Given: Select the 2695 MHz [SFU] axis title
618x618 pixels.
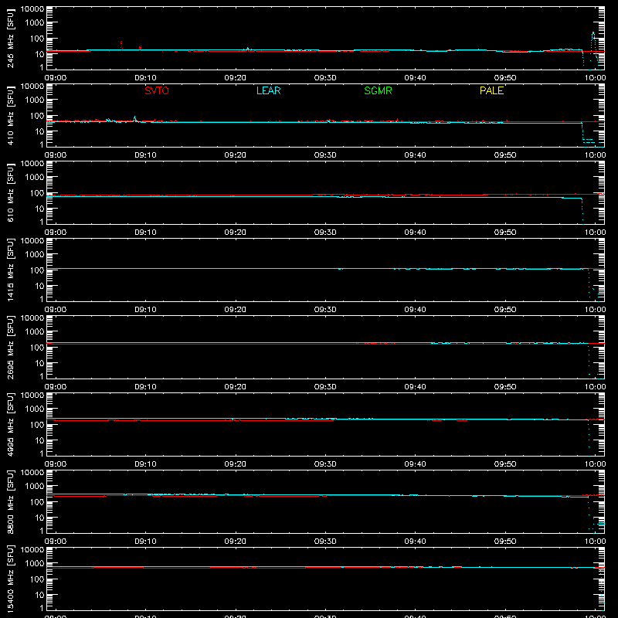Looking at the screenshot, I should (x=10, y=348).
